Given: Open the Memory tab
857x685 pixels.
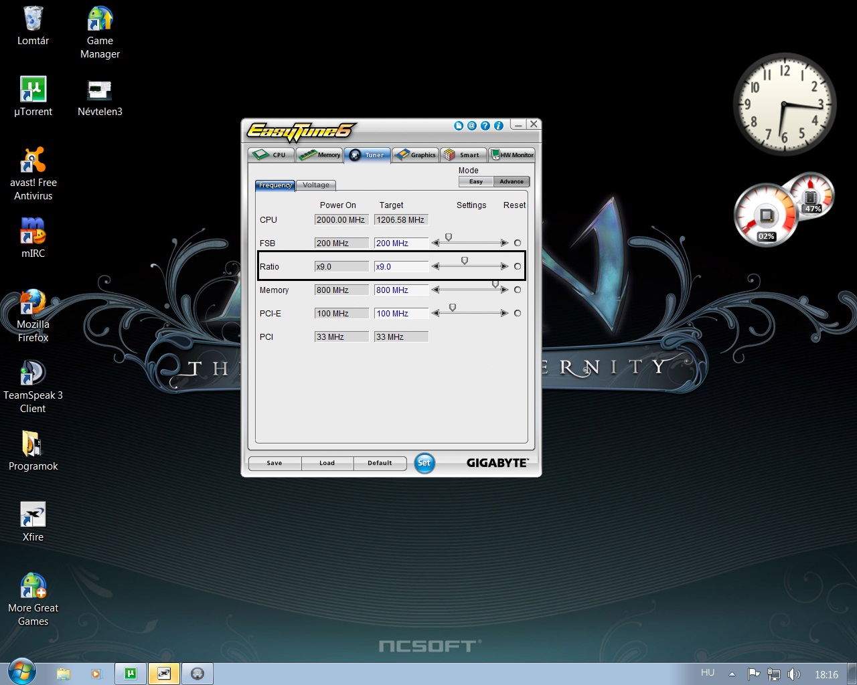Looking at the screenshot, I should [x=320, y=155].
